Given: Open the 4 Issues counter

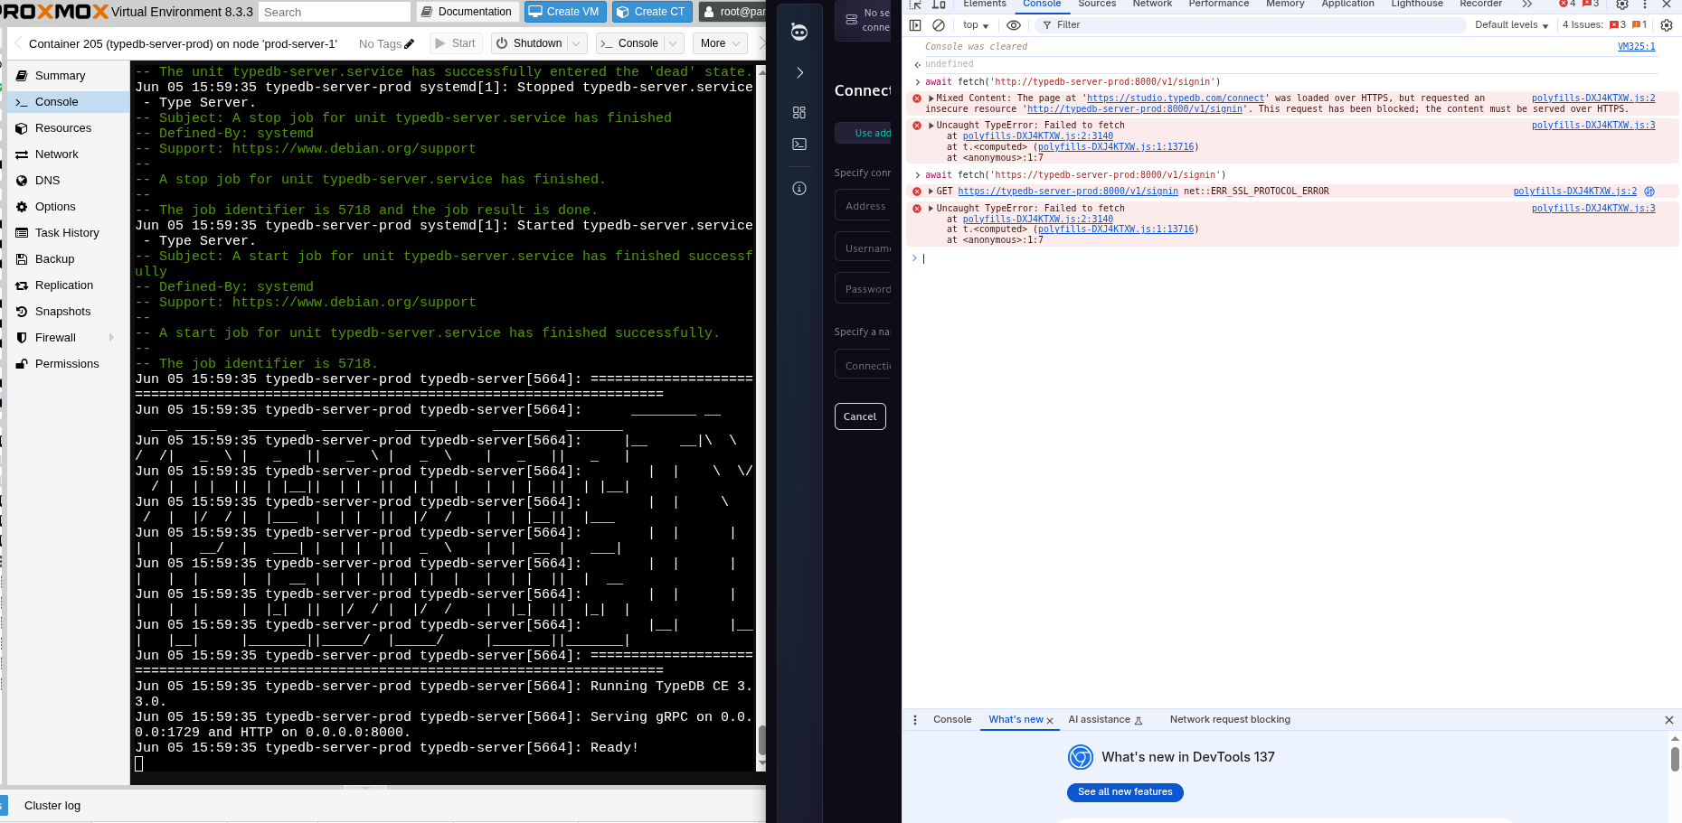Looking at the screenshot, I should pyautogui.click(x=1604, y=25).
